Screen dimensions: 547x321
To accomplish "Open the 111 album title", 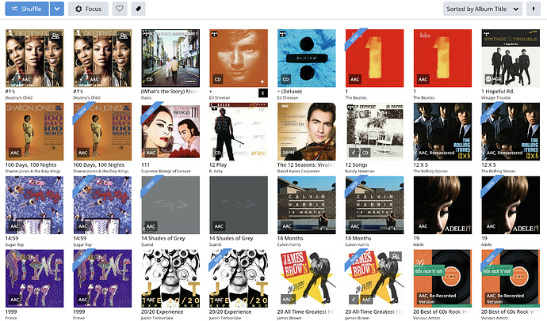I will [x=146, y=164].
